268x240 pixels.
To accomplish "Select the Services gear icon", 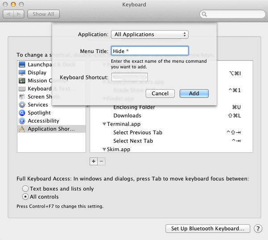I will tap(22, 105).
